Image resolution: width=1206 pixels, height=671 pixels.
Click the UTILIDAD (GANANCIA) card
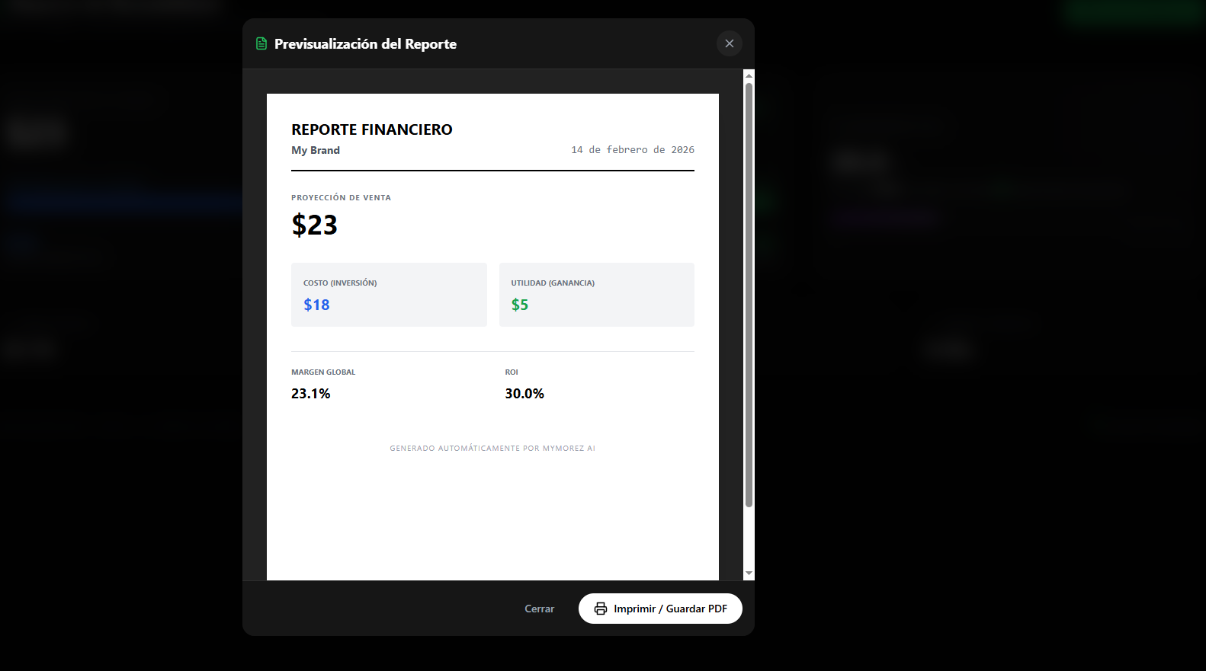click(597, 295)
